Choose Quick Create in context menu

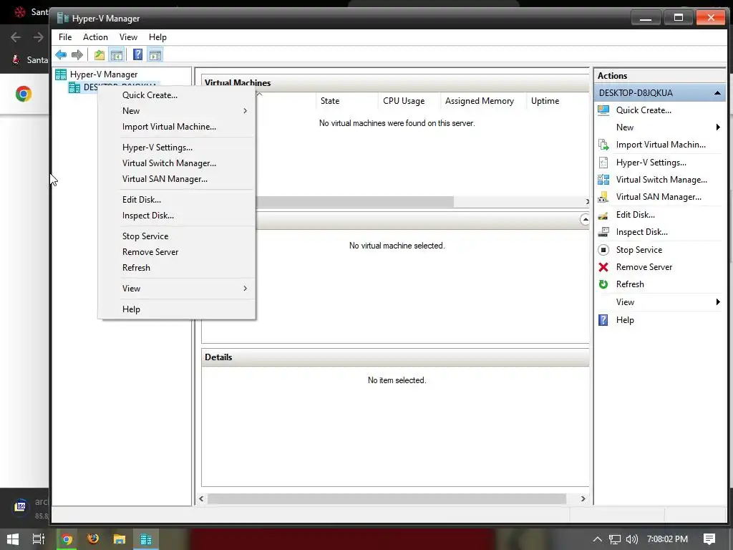click(178, 95)
